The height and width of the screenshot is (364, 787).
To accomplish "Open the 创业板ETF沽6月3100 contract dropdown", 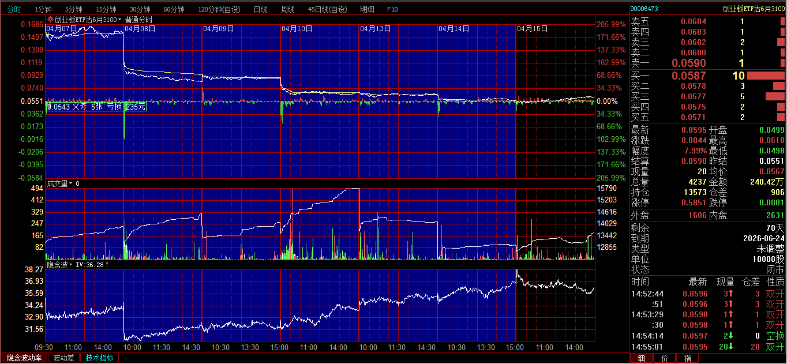I will (120, 20).
